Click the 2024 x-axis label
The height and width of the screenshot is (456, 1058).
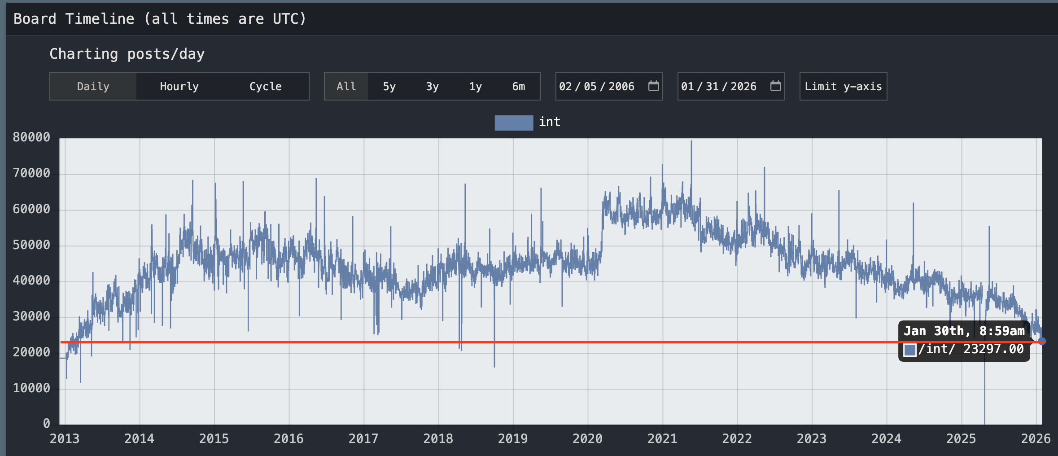(x=886, y=438)
